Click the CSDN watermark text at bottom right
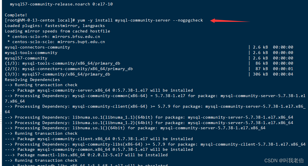 284,161
